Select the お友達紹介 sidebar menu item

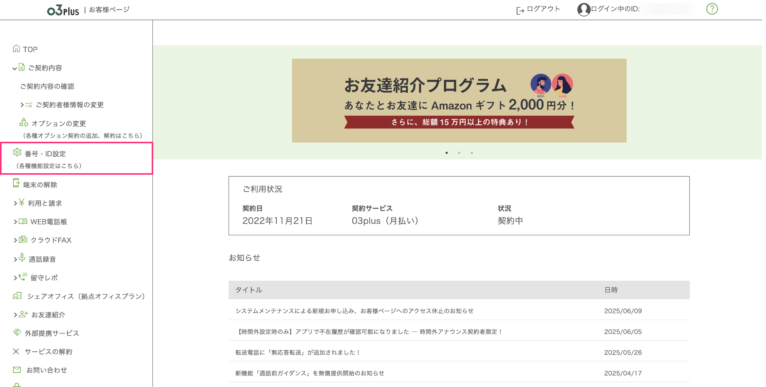click(x=48, y=315)
